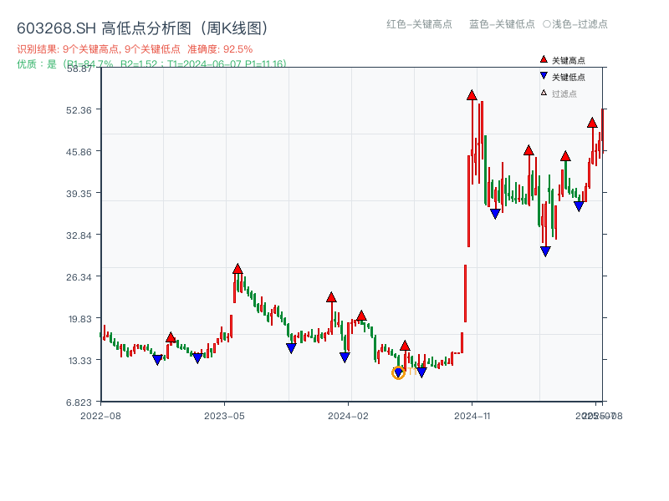
Task: Click the hollow triangle icon beside legend 过滤点
Action: [544, 93]
